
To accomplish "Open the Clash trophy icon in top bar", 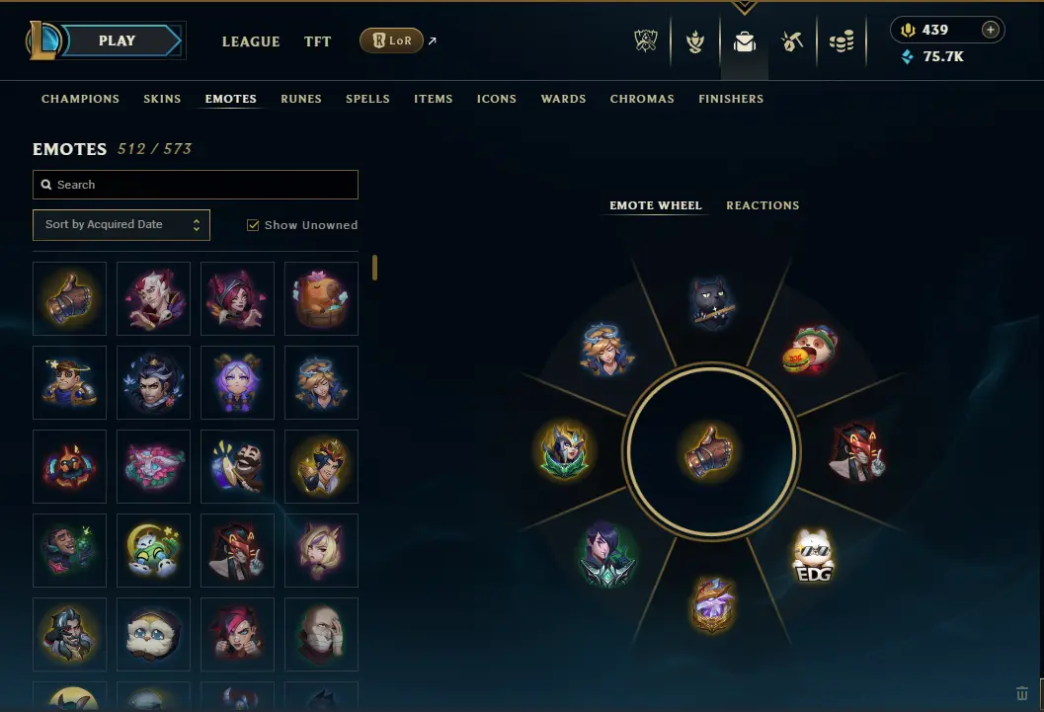I will tap(645, 41).
